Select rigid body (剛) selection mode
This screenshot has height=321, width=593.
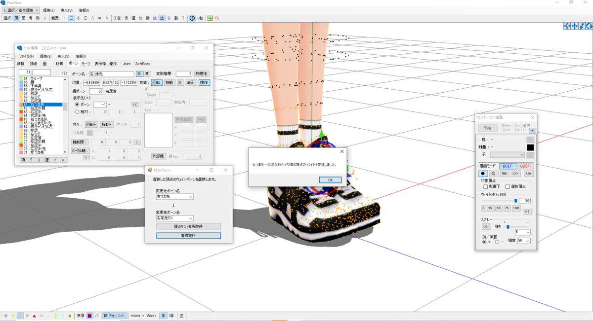click(38, 18)
